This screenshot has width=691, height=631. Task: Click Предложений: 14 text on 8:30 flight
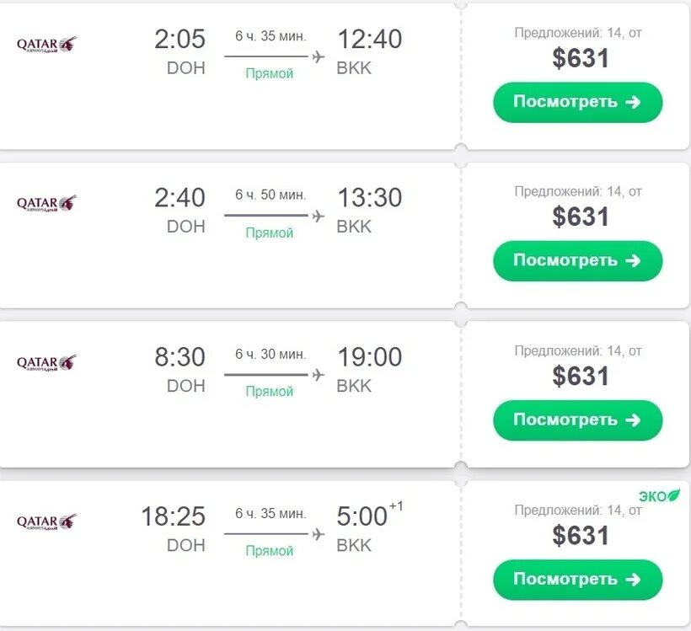tap(577, 350)
